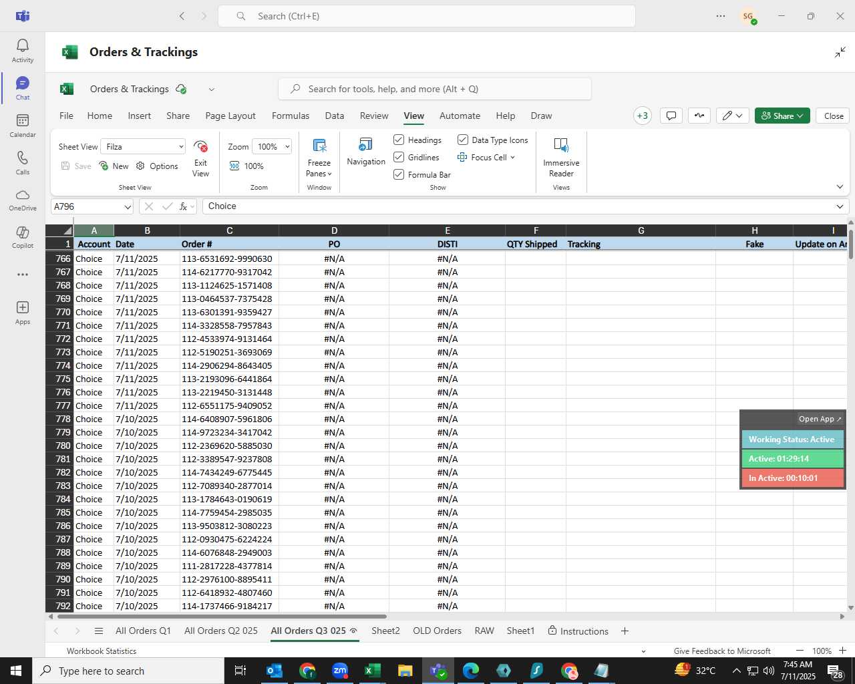The width and height of the screenshot is (855, 684).
Task: Open OneDrive in Teams sidebar
Action: pyautogui.click(x=22, y=200)
